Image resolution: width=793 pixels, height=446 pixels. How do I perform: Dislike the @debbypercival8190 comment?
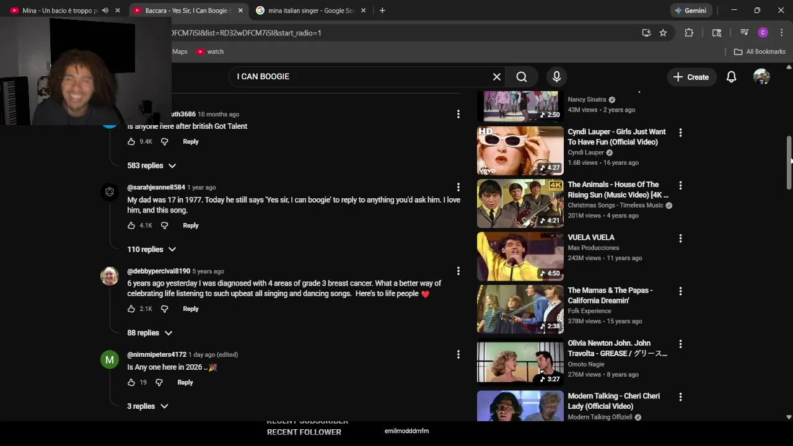[164, 309]
